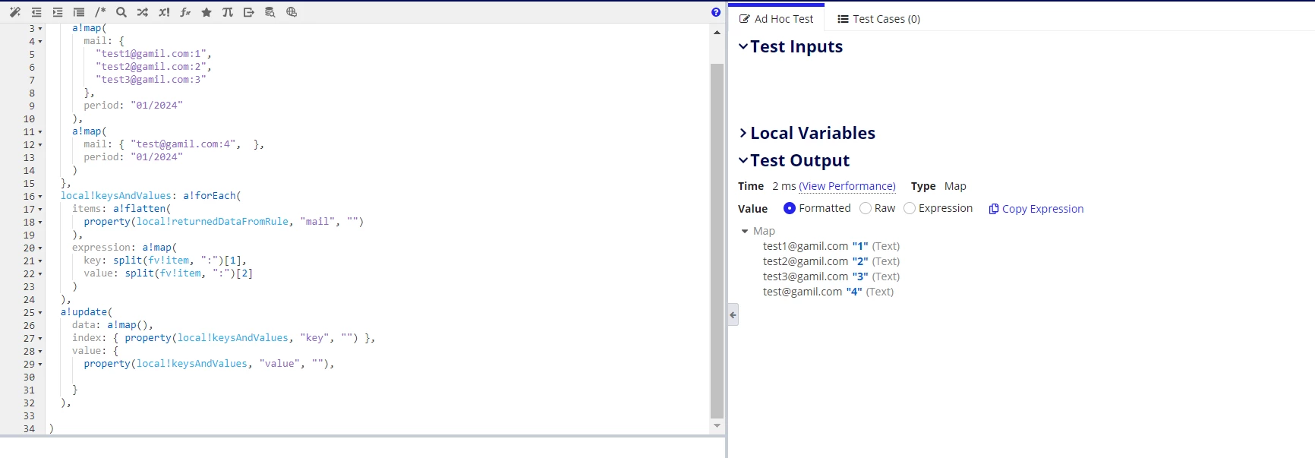The width and height of the screenshot is (1315, 458).
Task: Click the test1@gamil.com result row
Action: (x=831, y=246)
